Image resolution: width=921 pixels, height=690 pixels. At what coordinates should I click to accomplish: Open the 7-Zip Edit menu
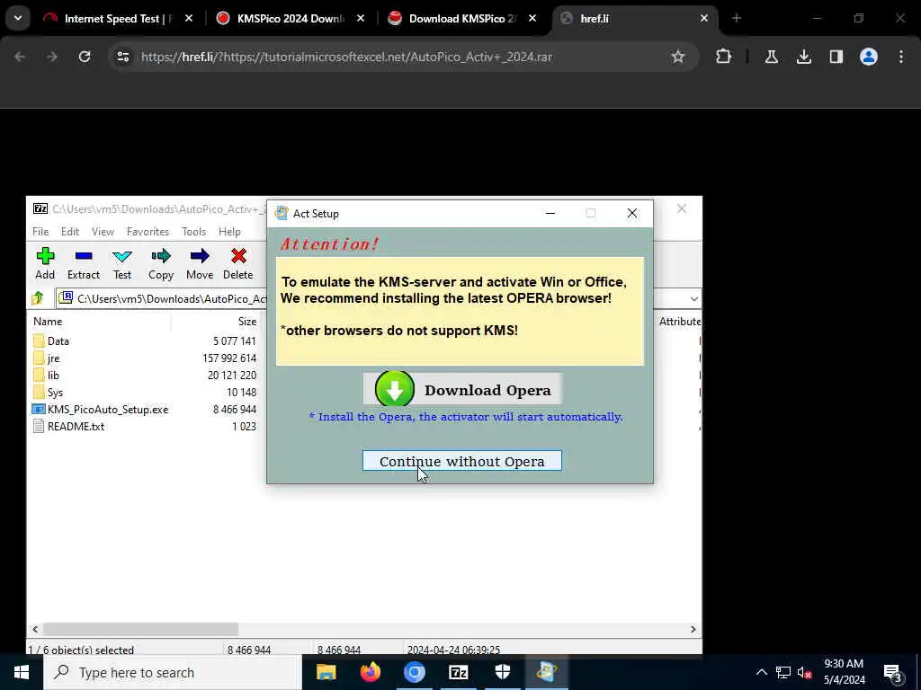pos(70,231)
